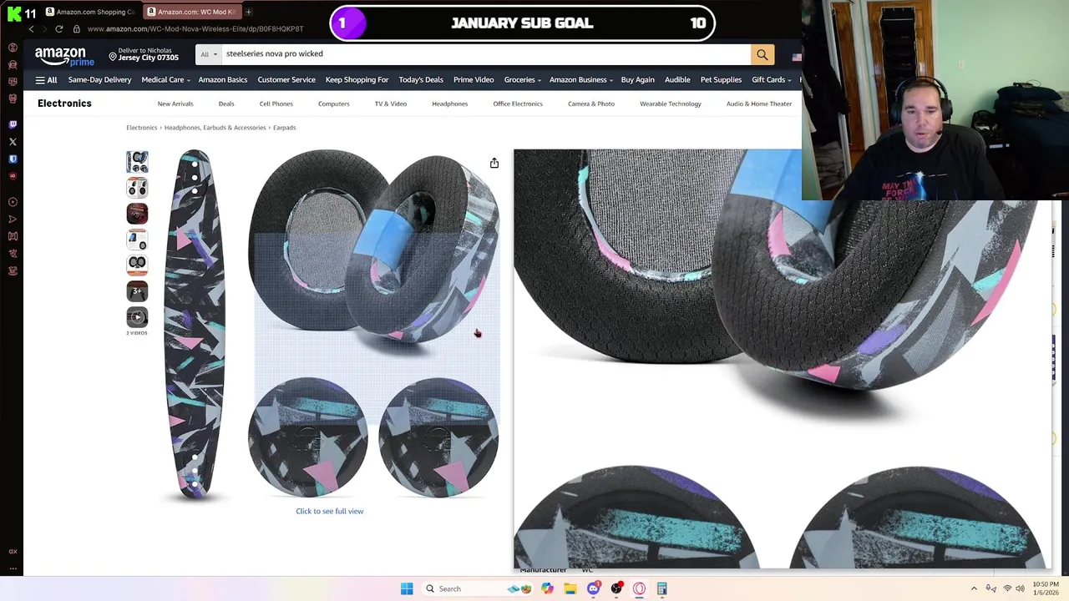1069x601 pixels.
Task: Open Today's Deals link
Action: 421,80
